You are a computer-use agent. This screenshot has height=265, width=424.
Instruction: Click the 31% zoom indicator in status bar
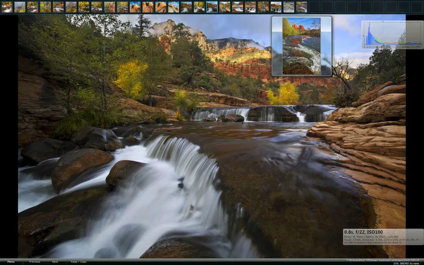[x=396, y=263]
